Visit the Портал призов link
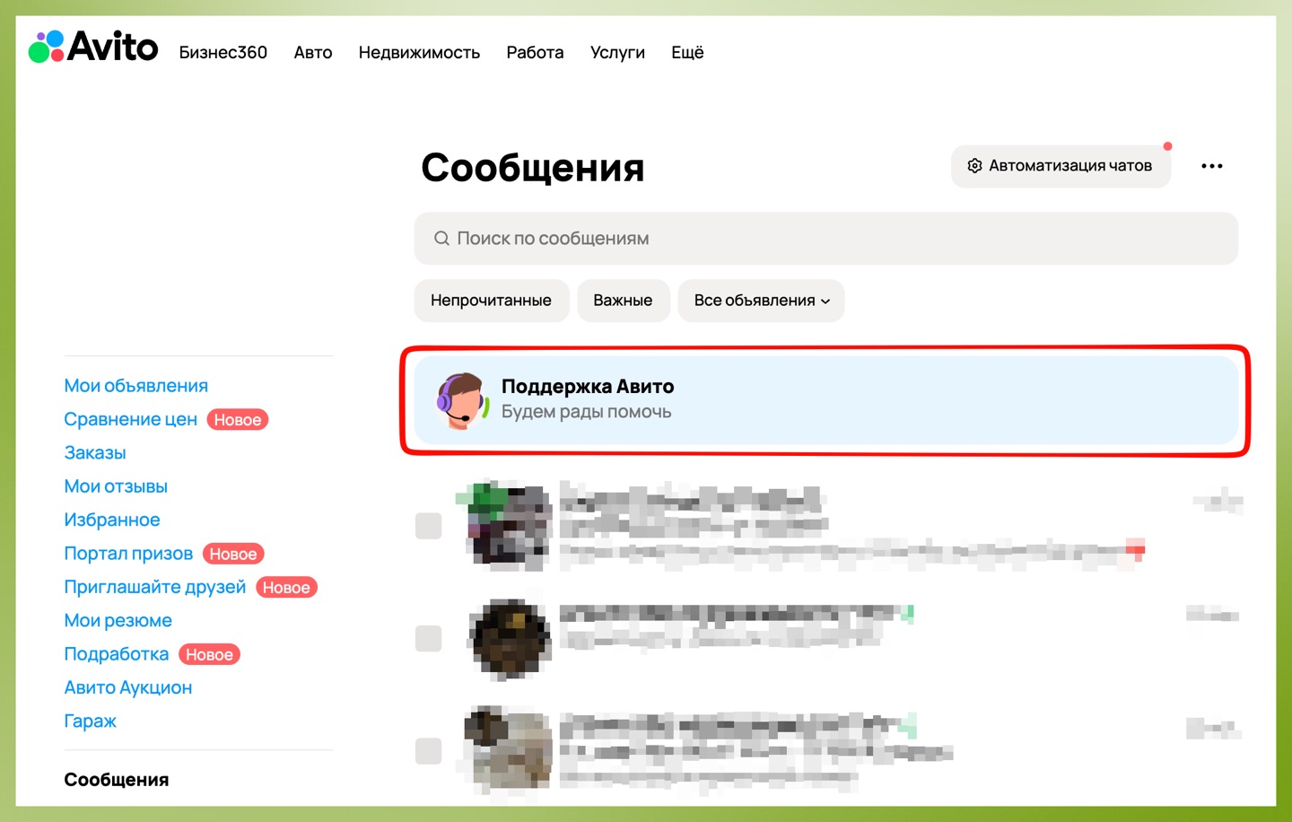 coord(128,554)
